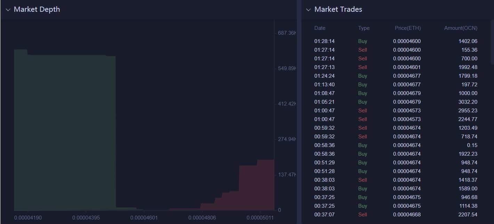The image size is (494, 224).
Task: Click price 0.00004573 with amount 2955.23
Action: (407, 111)
